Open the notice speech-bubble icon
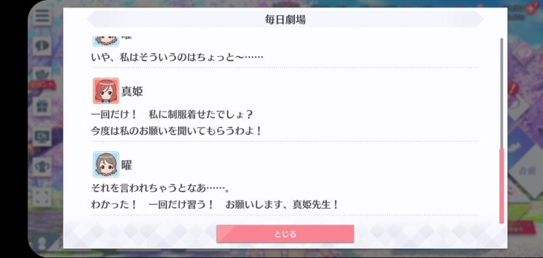The width and height of the screenshot is (543, 258). [x=43, y=45]
